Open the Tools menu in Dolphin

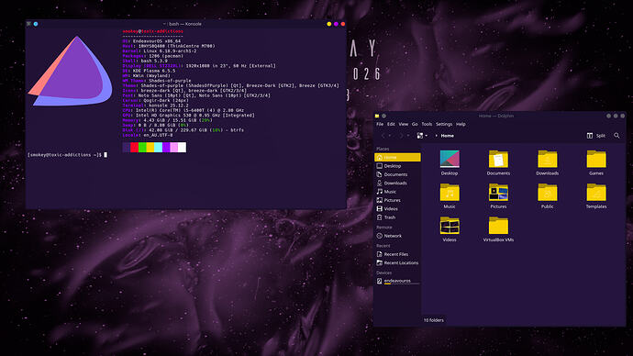coord(427,124)
